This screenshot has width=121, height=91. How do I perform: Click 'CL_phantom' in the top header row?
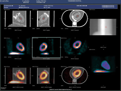[26, 1]
